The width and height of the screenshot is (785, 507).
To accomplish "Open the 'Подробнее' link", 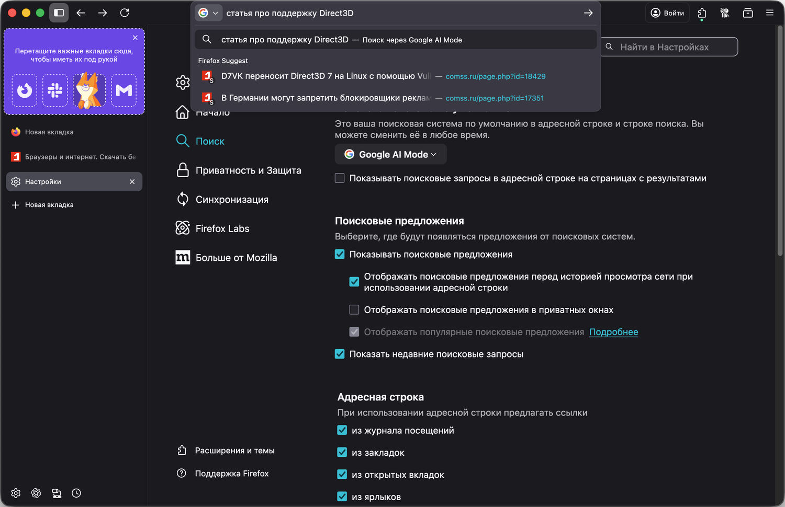I will (613, 332).
